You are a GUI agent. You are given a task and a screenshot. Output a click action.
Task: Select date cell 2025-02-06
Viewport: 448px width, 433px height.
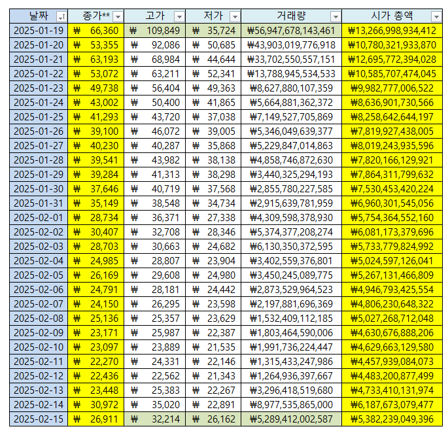39,290
